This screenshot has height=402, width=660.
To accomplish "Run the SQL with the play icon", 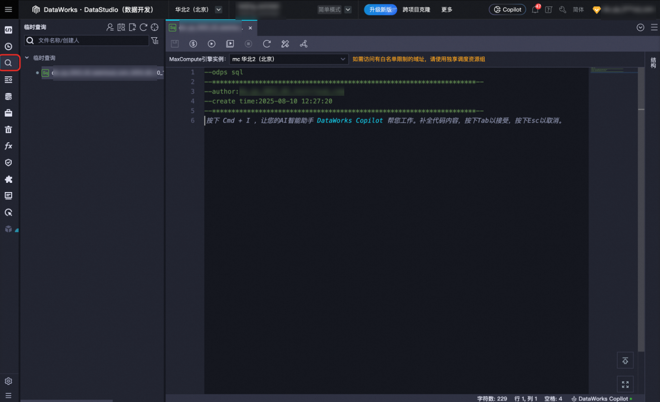I will coord(212,44).
